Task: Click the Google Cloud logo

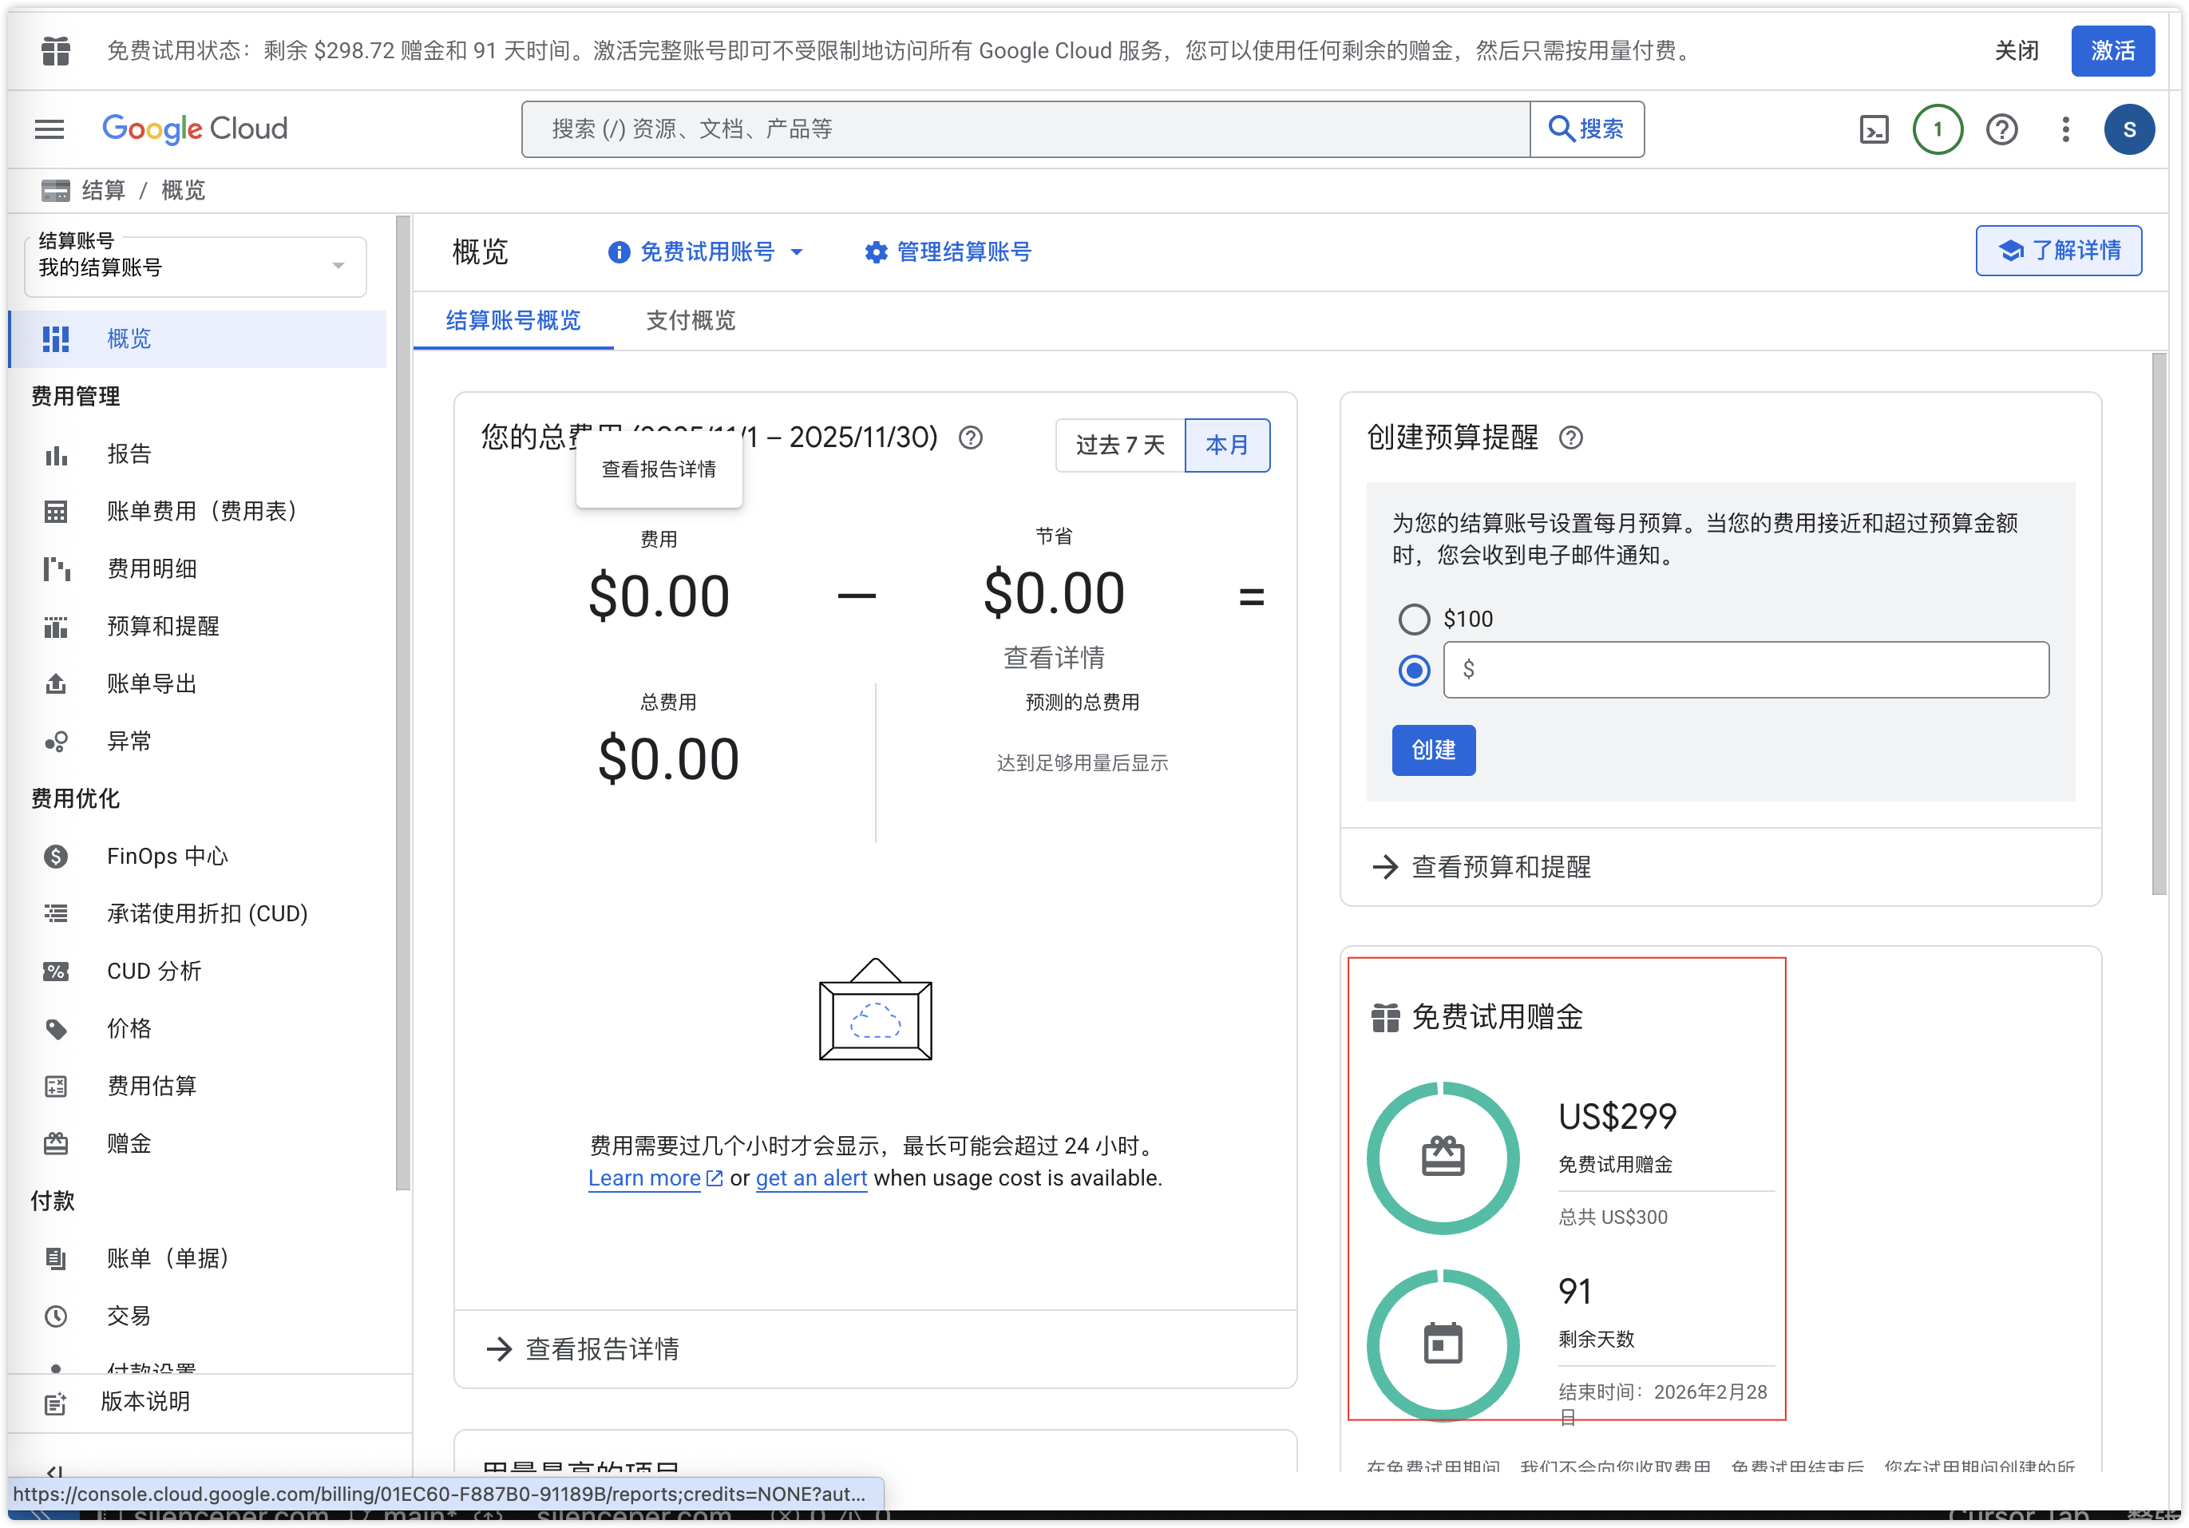Action: pos(195,129)
